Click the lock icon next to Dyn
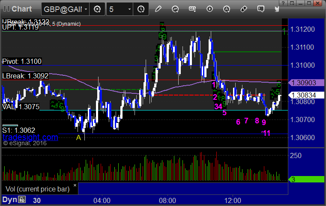The height and width of the screenshot is (206, 326). click(x=22, y=200)
